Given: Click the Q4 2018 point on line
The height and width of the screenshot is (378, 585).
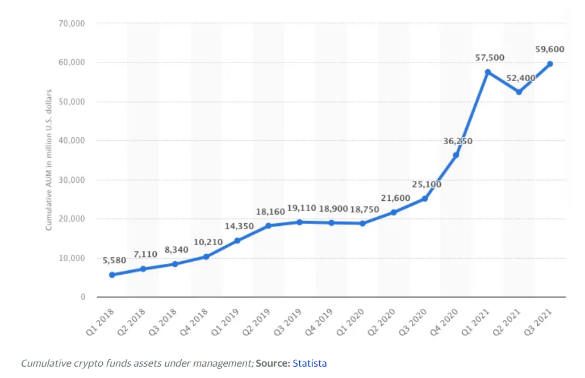Looking at the screenshot, I should (206, 257).
